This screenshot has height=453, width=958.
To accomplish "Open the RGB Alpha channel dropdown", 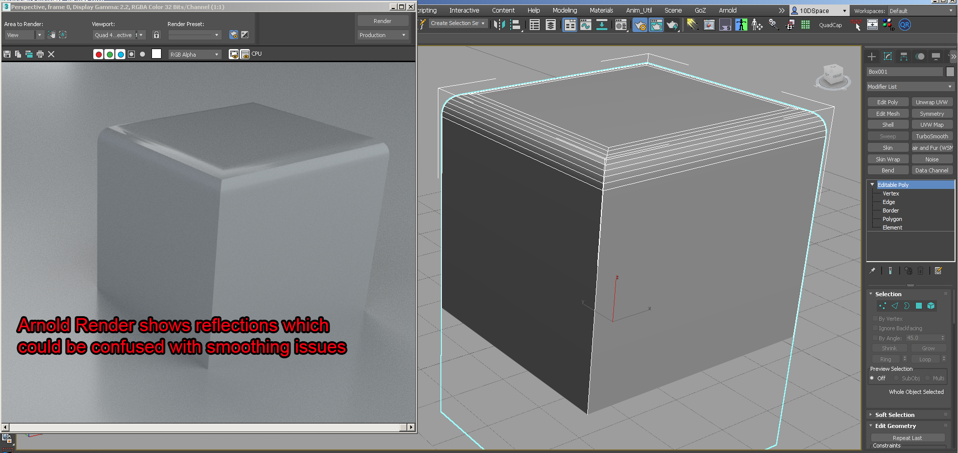I will (195, 54).
